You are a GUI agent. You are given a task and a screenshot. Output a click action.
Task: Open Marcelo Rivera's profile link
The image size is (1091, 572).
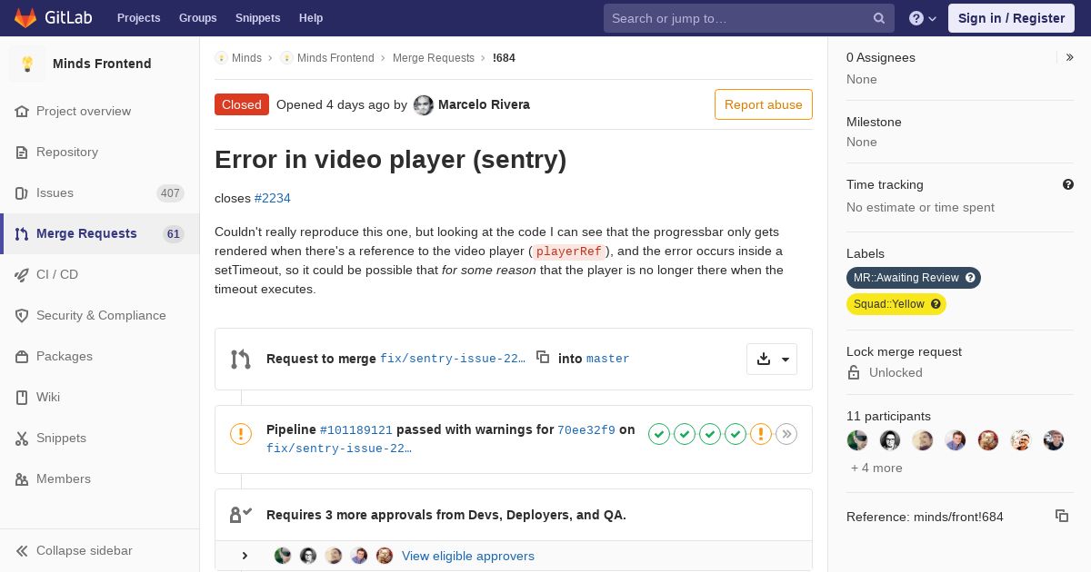(x=484, y=104)
